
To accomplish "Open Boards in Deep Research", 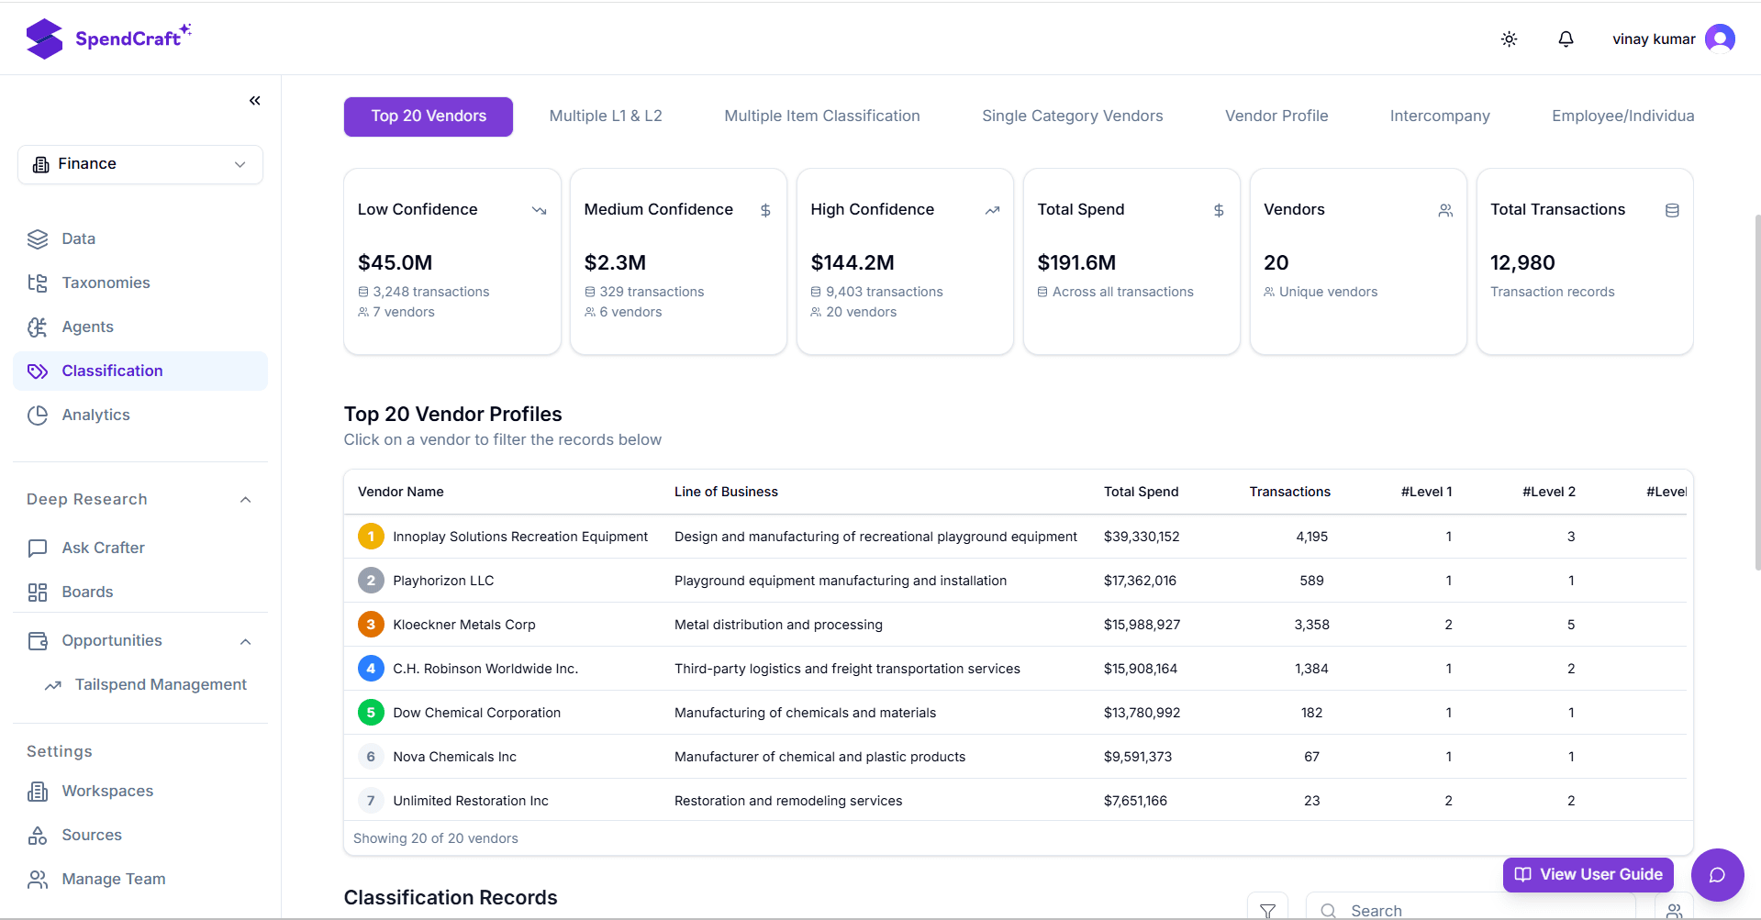I will tap(87, 592).
